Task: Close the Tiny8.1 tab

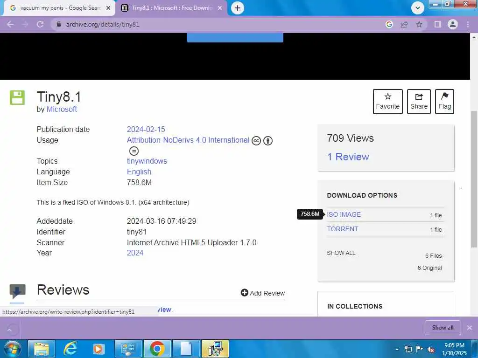Action: point(220,8)
